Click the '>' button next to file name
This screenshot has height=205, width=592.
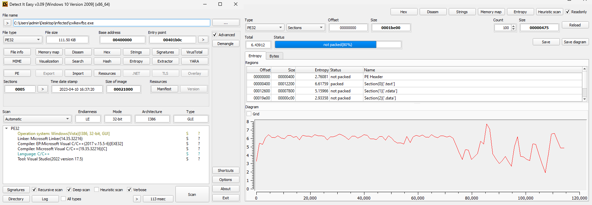pos(7,23)
